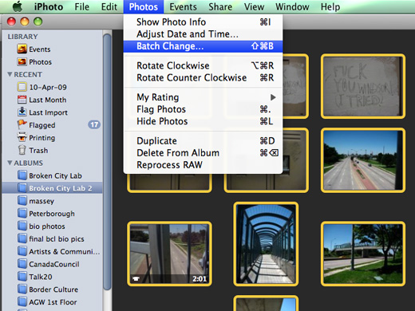
Task: Open the Trash can icon
Action: [x=22, y=150]
